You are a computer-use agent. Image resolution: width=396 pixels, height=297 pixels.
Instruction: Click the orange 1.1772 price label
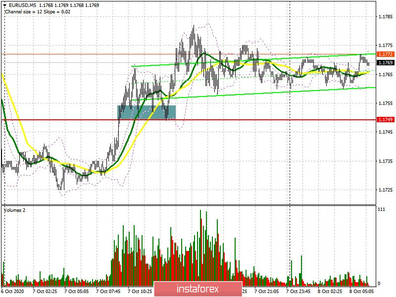[x=386, y=54]
